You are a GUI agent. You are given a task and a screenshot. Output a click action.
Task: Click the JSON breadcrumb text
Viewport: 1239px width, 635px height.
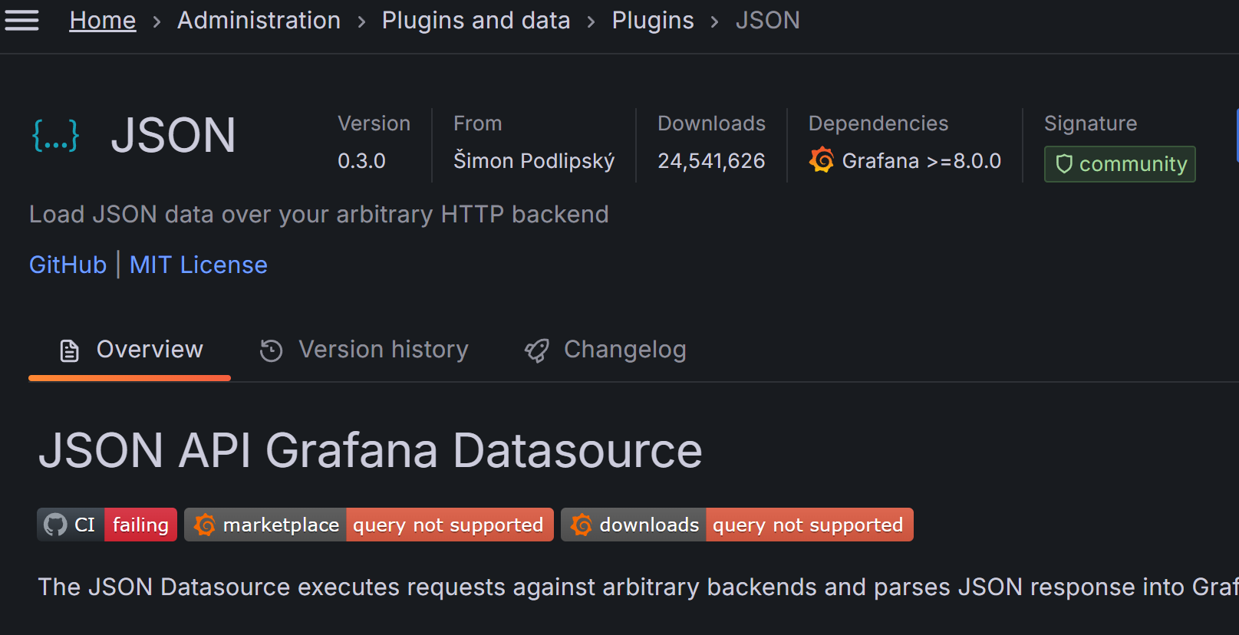[767, 21]
